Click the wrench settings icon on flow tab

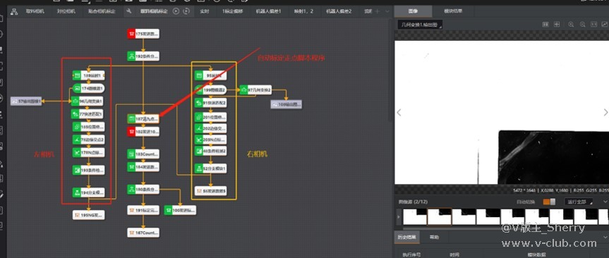[129, 11]
